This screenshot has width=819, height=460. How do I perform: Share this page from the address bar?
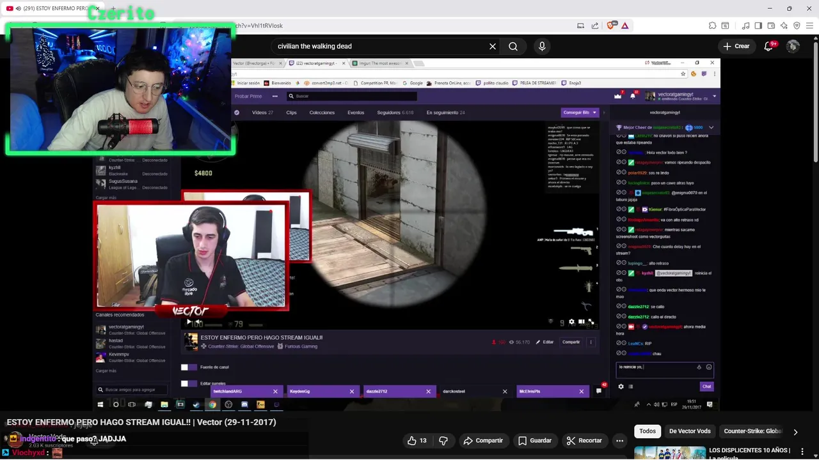pos(594,26)
